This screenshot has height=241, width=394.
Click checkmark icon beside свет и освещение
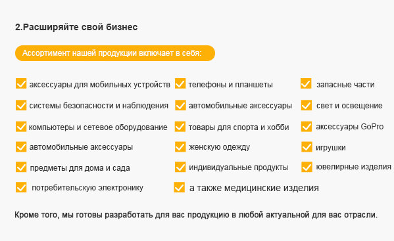pos(307,105)
